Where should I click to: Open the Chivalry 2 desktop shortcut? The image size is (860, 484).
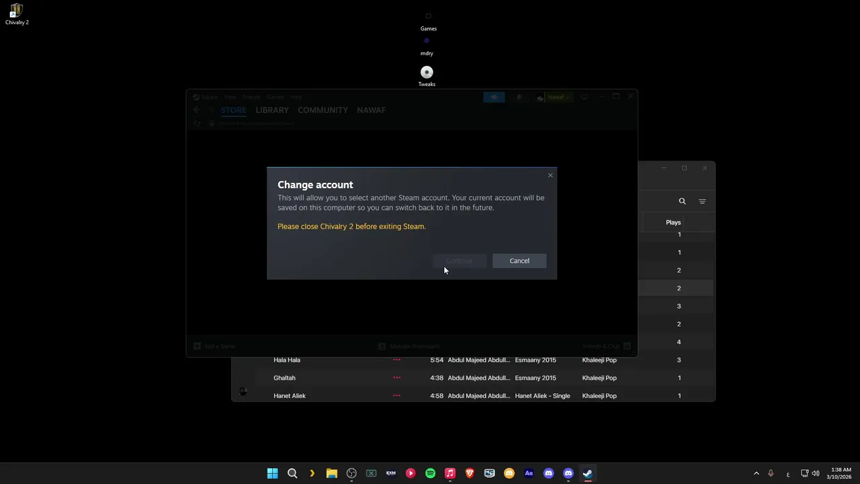(x=17, y=14)
